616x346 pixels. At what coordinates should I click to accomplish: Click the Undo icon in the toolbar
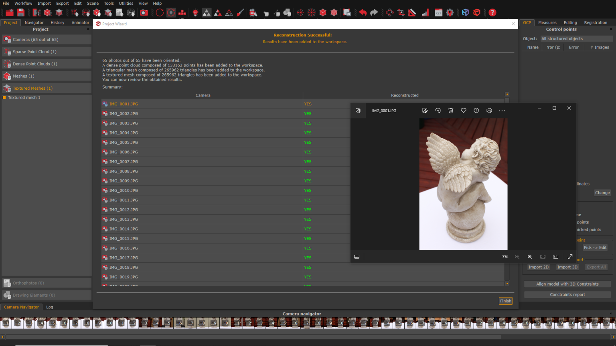(x=363, y=12)
